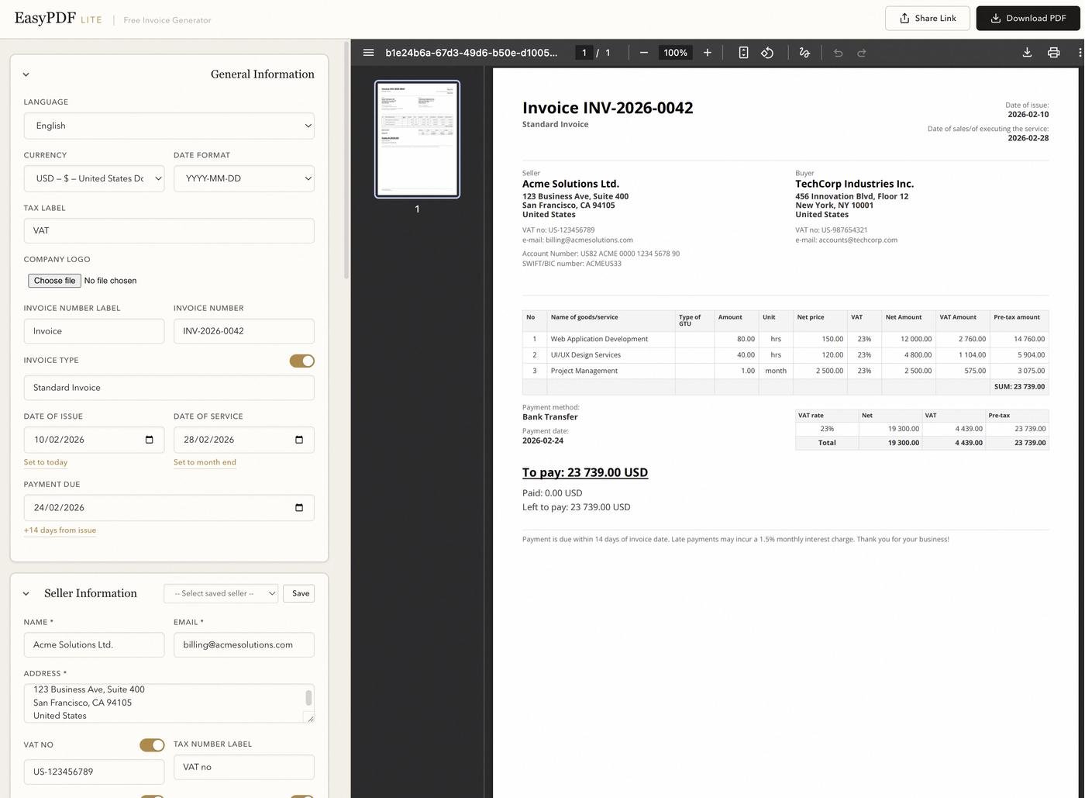Zoom out the PDF preview
Image resolution: width=1085 pixels, height=798 pixels.
[643, 53]
